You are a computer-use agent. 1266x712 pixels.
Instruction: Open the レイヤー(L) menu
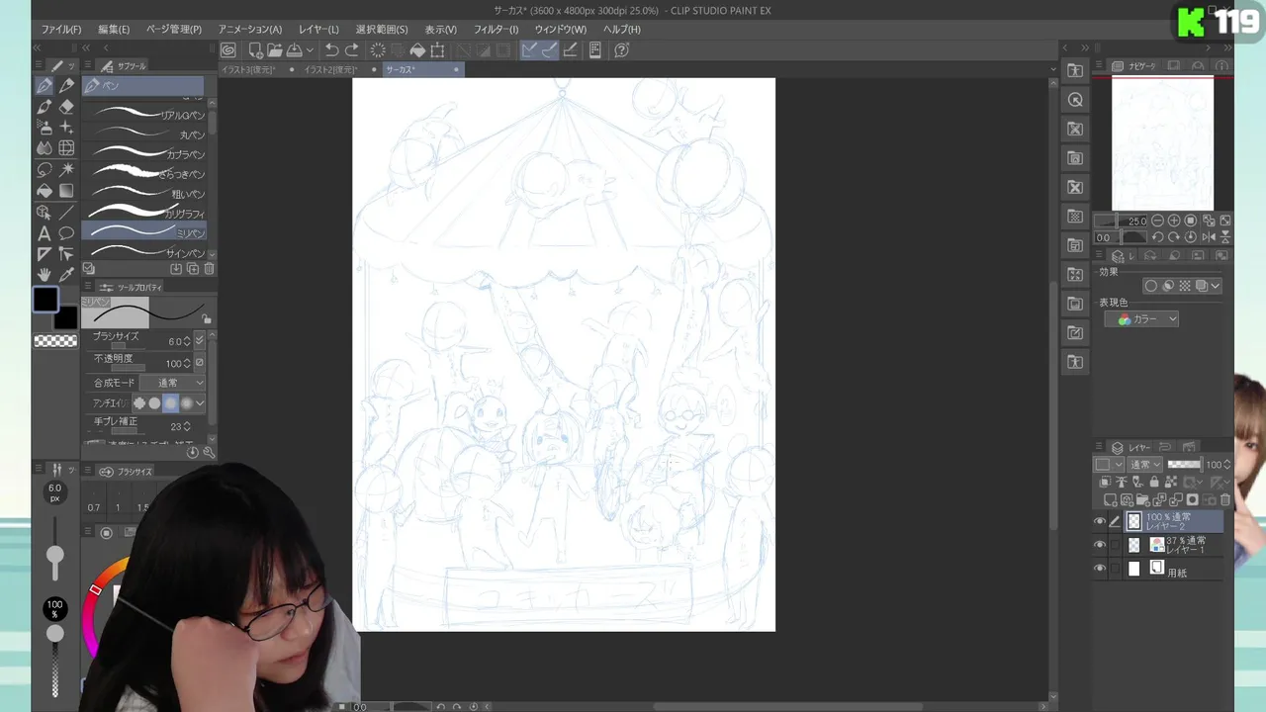point(319,30)
